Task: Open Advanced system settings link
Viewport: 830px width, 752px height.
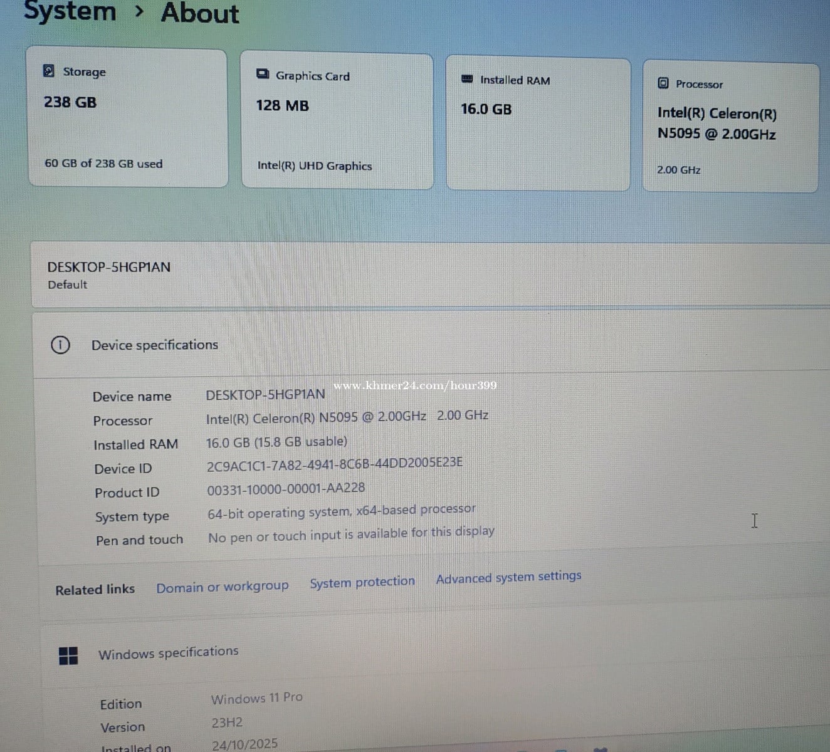Action: point(508,577)
